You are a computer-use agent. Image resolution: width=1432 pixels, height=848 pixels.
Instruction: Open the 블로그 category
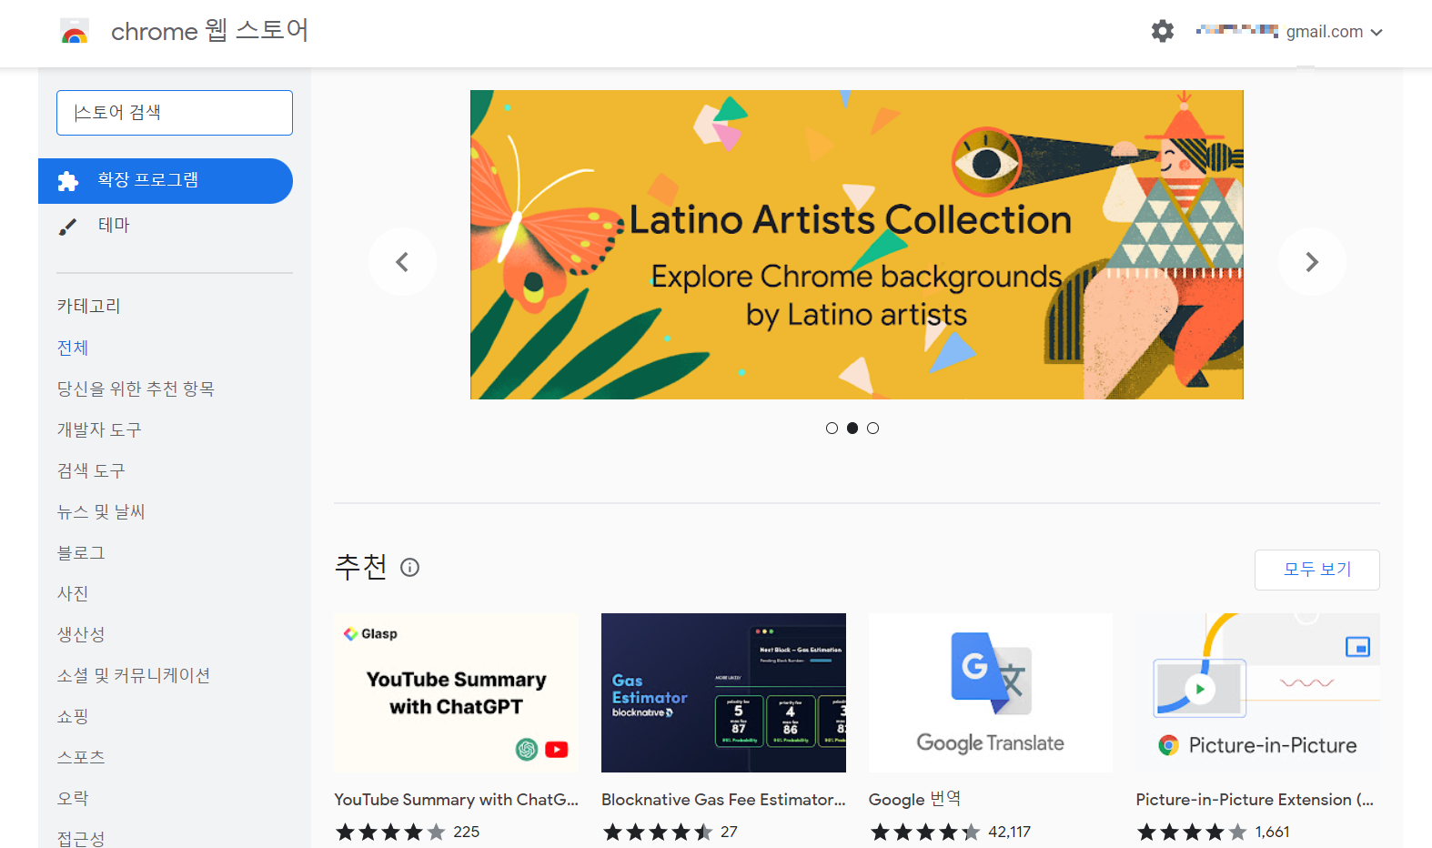tap(81, 552)
